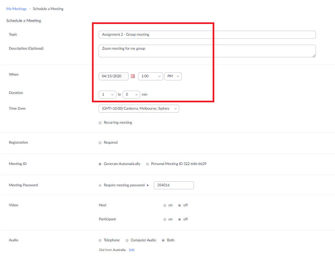Open the 1:00 start time dropdown
The height and width of the screenshot is (257, 335).
tap(151, 76)
